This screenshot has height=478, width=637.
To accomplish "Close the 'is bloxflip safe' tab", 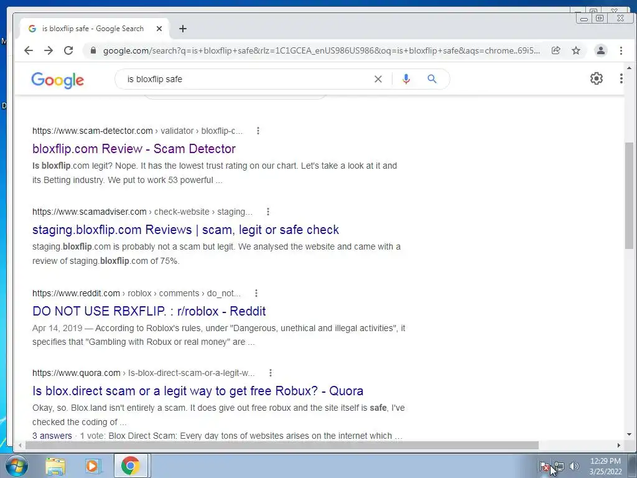I will pyautogui.click(x=159, y=29).
